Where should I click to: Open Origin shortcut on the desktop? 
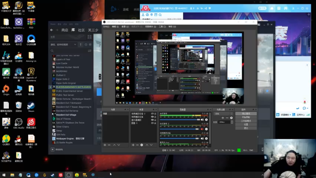6,90
